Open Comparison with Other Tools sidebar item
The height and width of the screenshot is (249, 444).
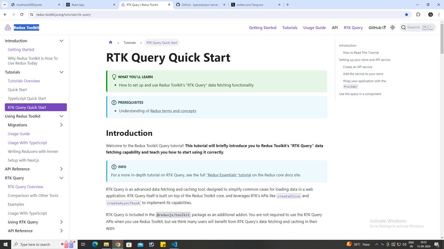point(33,196)
